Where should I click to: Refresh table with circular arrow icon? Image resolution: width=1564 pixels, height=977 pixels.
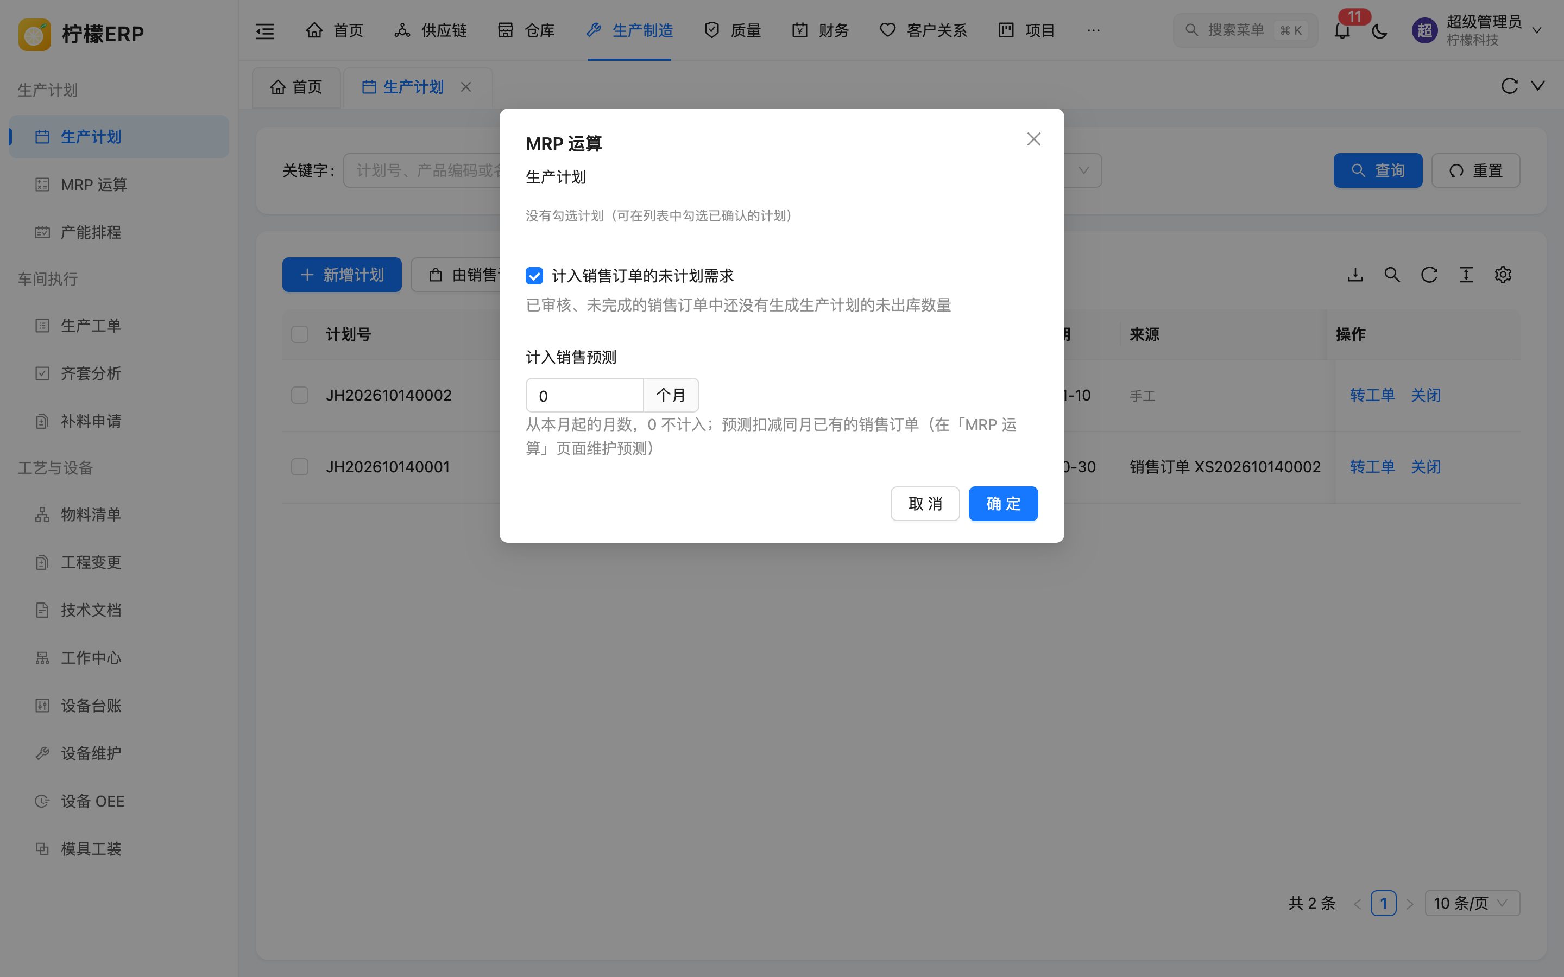click(1429, 275)
